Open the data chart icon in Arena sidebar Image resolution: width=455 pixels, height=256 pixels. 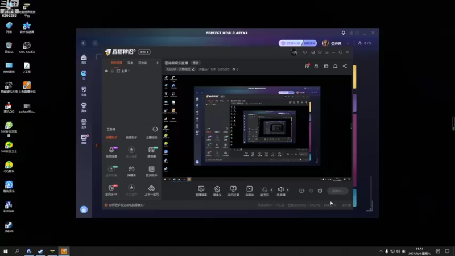pyautogui.click(x=84, y=139)
